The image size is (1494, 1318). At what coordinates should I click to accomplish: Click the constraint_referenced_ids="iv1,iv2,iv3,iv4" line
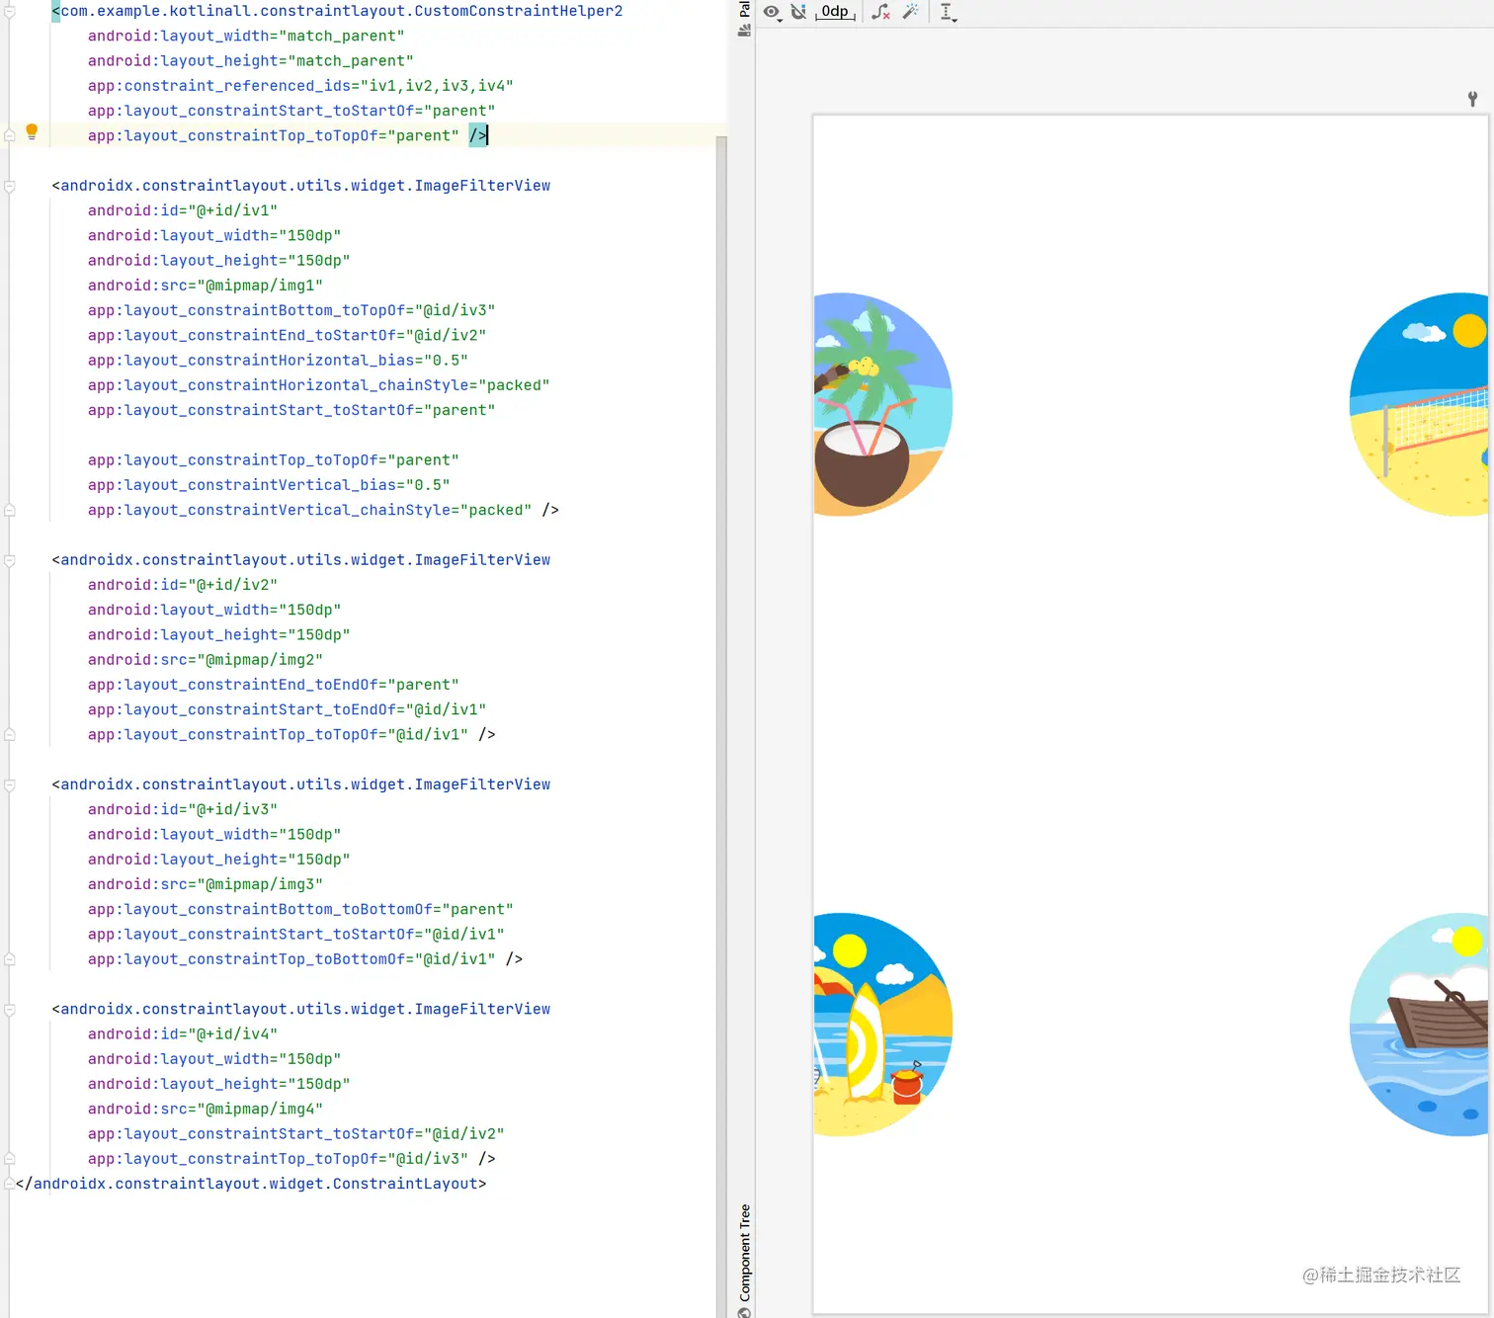pos(300,86)
